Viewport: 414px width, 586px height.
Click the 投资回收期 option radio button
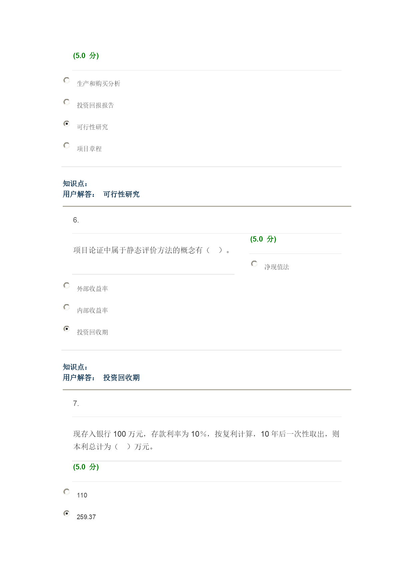coord(67,329)
